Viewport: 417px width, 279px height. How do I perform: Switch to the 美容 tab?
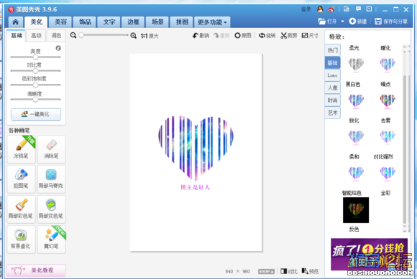(x=60, y=22)
